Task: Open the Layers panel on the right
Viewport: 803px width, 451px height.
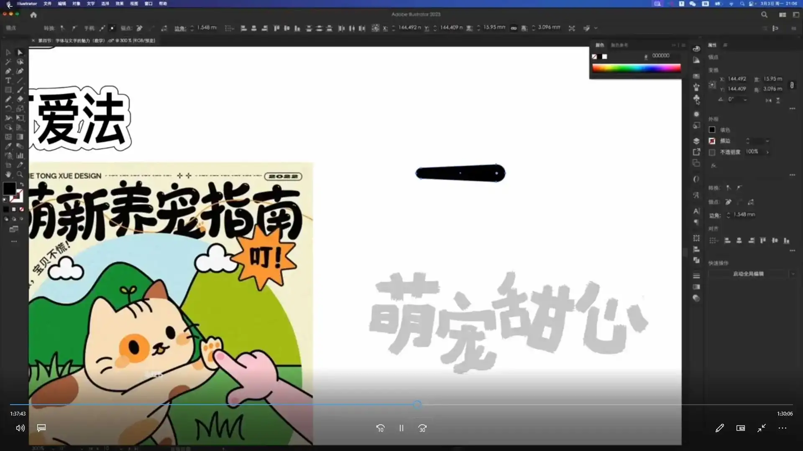Action: pyautogui.click(x=696, y=141)
